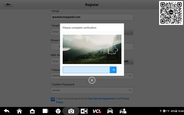Screen dimensions: 184x115
Task: Refresh the puzzle verification image
Action: click(119, 37)
